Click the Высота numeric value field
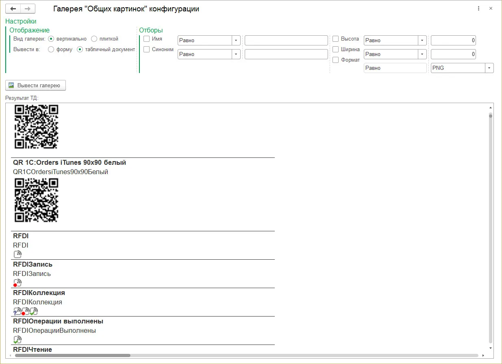502x364 pixels. coord(453,41)
